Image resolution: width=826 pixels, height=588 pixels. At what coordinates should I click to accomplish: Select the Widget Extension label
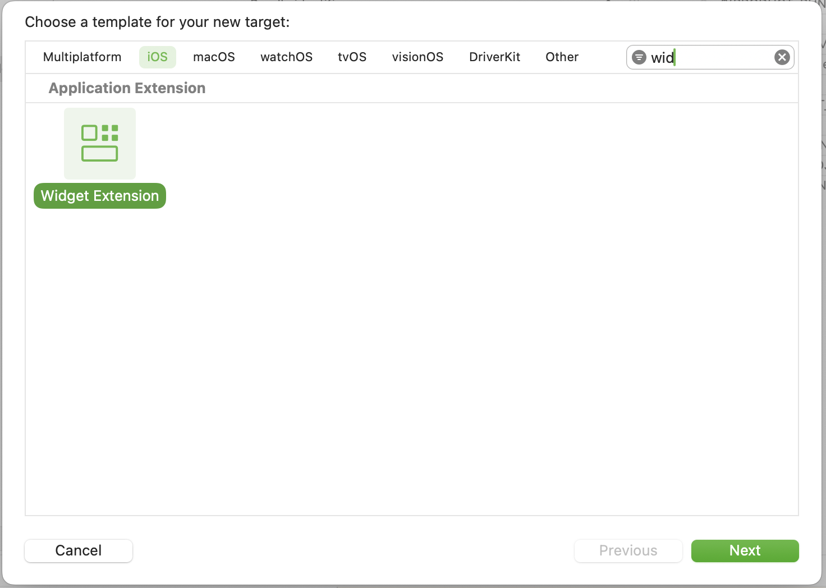point(100,196)
